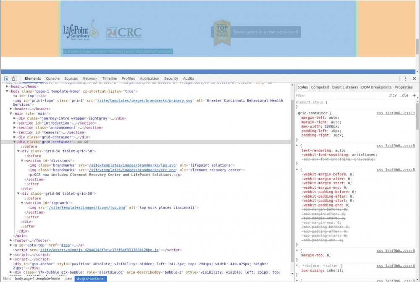This screenshot has width=420, height=282.
Task: Expand the footer element node
Action: pos(11,240)
